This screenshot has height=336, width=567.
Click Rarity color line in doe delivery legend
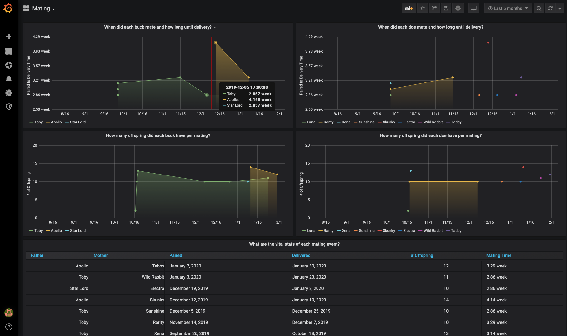[x=321, y=122]
